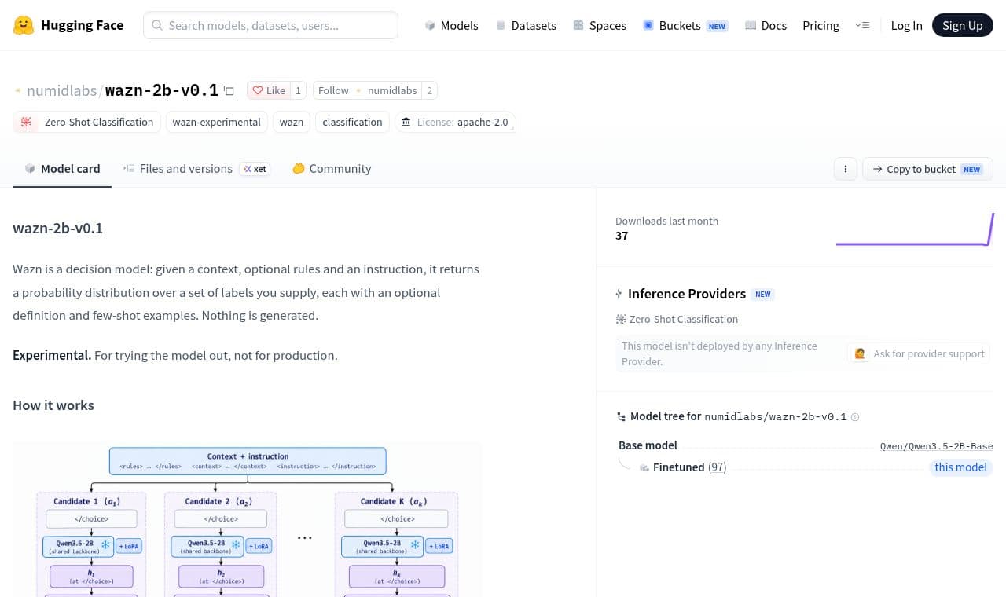Click the model tree info icon
Screen dimensions: 1006x597
855,417
